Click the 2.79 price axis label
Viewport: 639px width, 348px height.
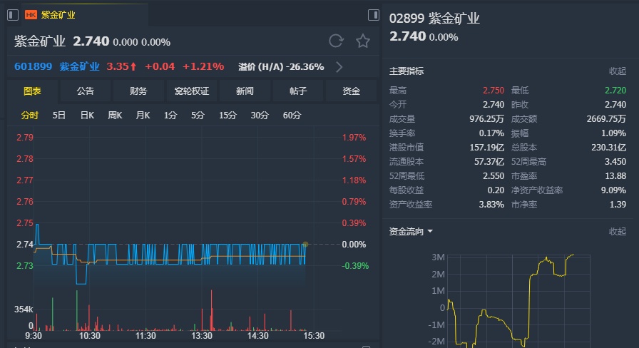(25, 138)
